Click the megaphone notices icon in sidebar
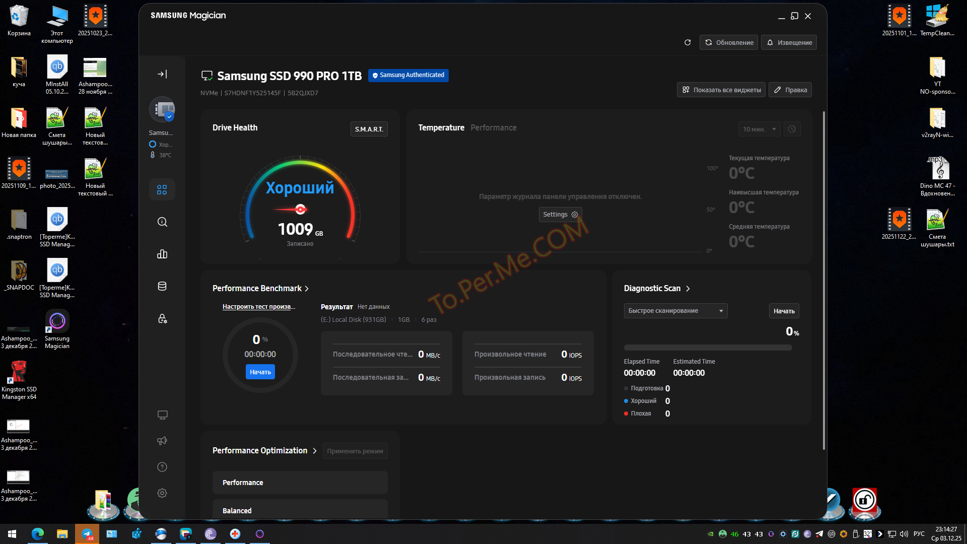 click(x=162, y=441)
